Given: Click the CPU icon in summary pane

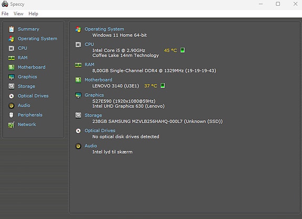Looking at the screenshot, I should pos(78,45).
